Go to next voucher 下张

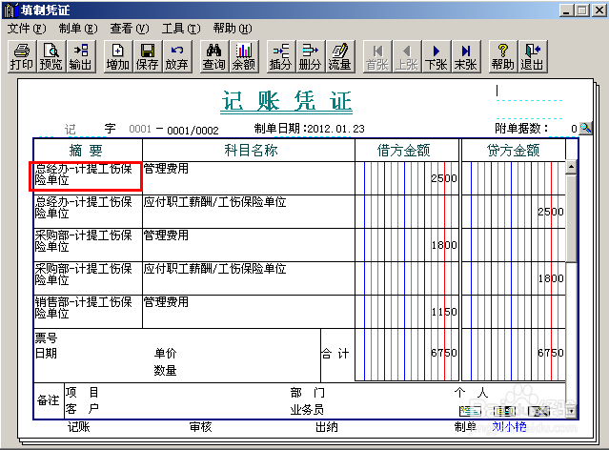[x=436, y=57]
